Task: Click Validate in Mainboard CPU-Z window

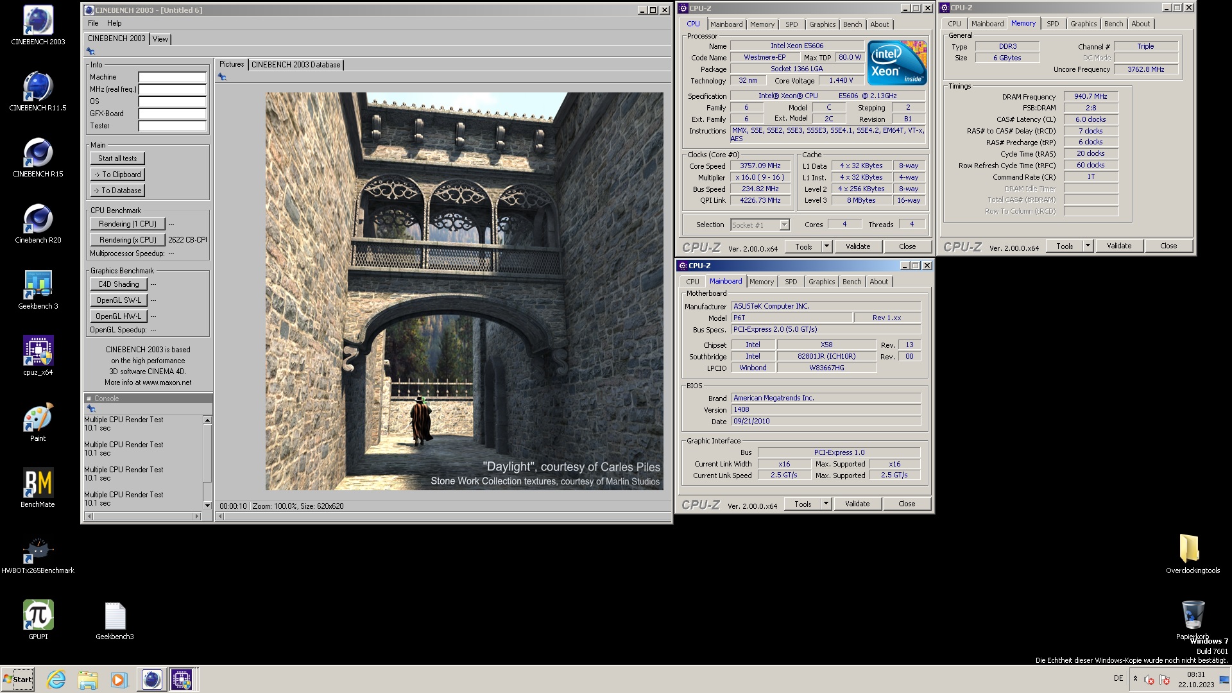Action: coord(857,504)
